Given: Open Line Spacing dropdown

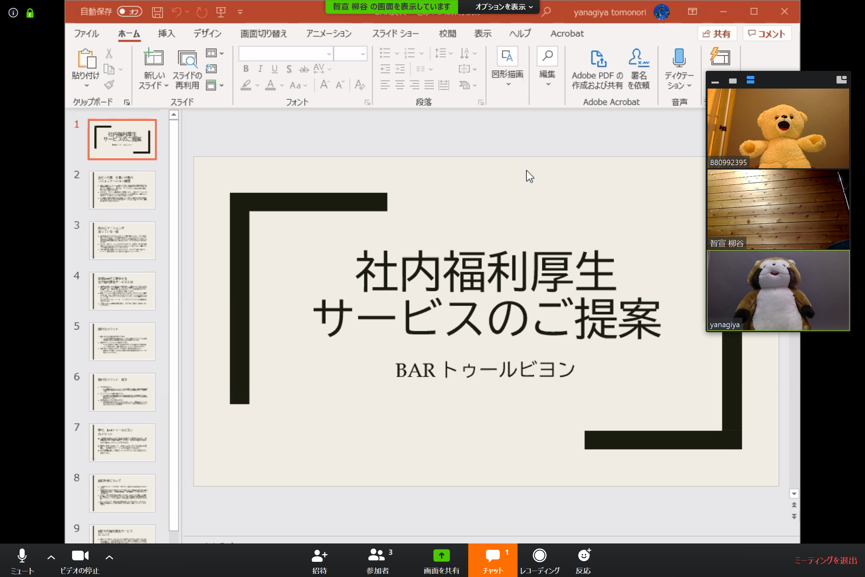Looking at the screenshot, I should pyautogui.click(x=444, y=53).
